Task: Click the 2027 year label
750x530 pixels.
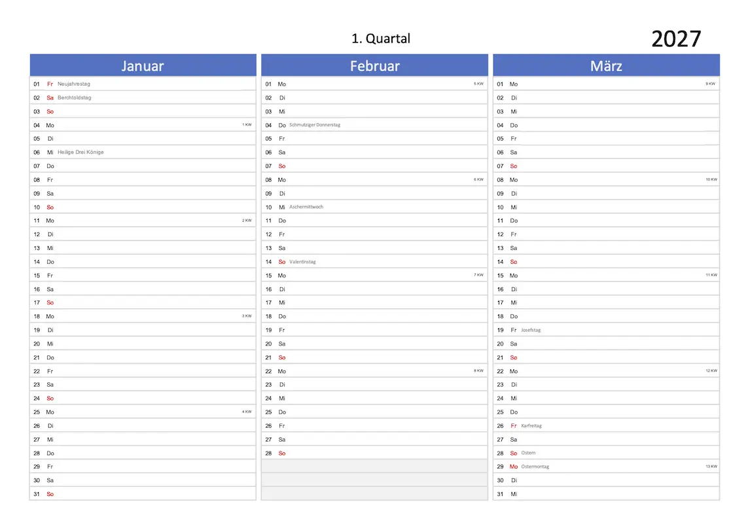Action: point(676,39)
